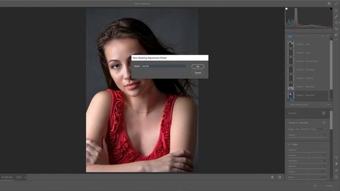The width and height of the screenshot is (340, 191).
Task: Collapse the Light section
Action: coord(290,144)
